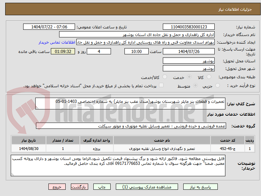Click the ردیف column header
The image size is (261, 196).
(250, 140)
